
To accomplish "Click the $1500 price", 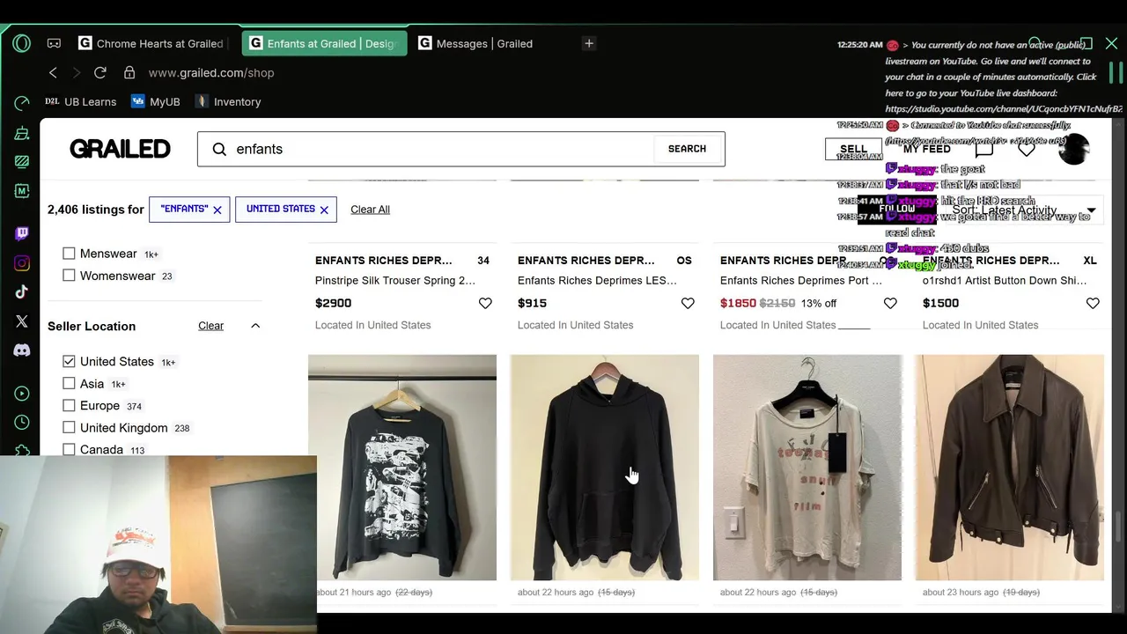I will 940,303.
